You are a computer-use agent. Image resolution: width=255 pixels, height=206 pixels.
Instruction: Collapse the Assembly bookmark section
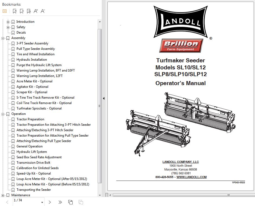click(x=3, y=38)
